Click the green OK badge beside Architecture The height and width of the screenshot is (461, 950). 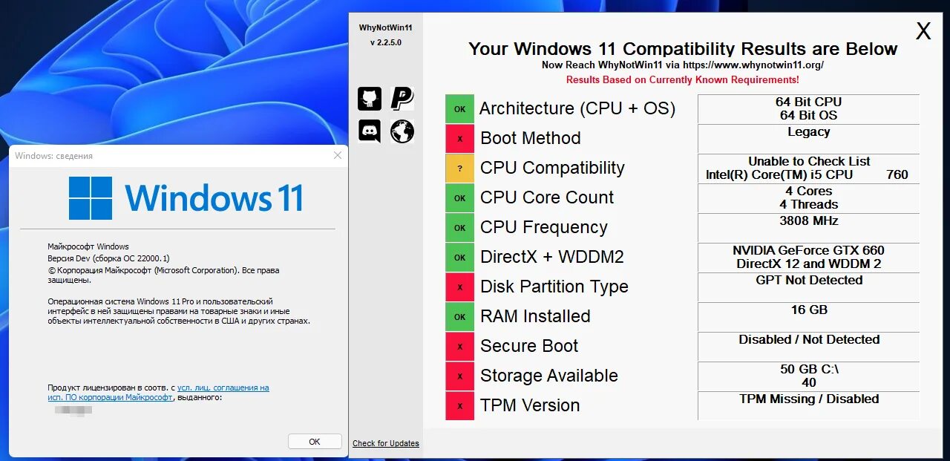[x=459, y=108]
